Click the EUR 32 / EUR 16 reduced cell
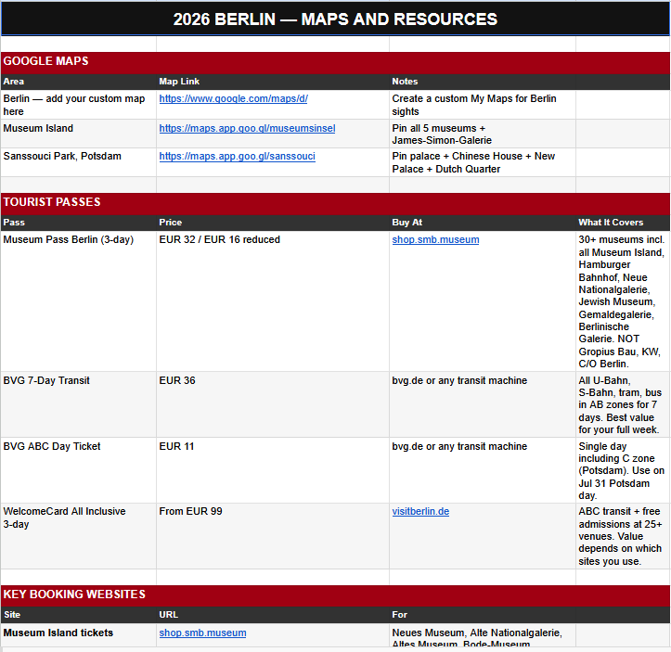The width and height of the screenshot is (671, 652). click(x=273, y=301)
